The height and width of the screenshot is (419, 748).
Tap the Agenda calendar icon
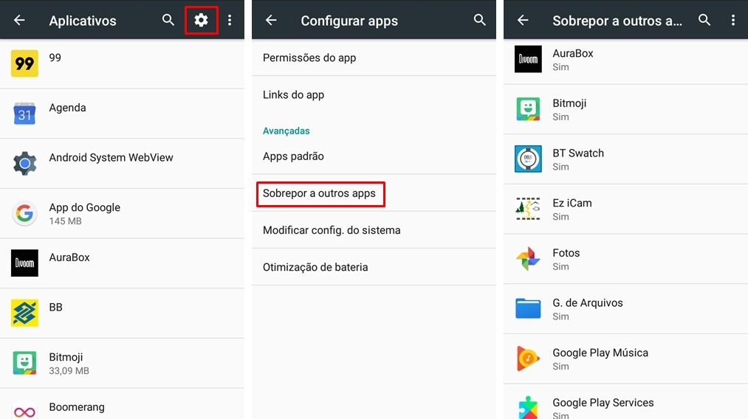pos(24,114)
